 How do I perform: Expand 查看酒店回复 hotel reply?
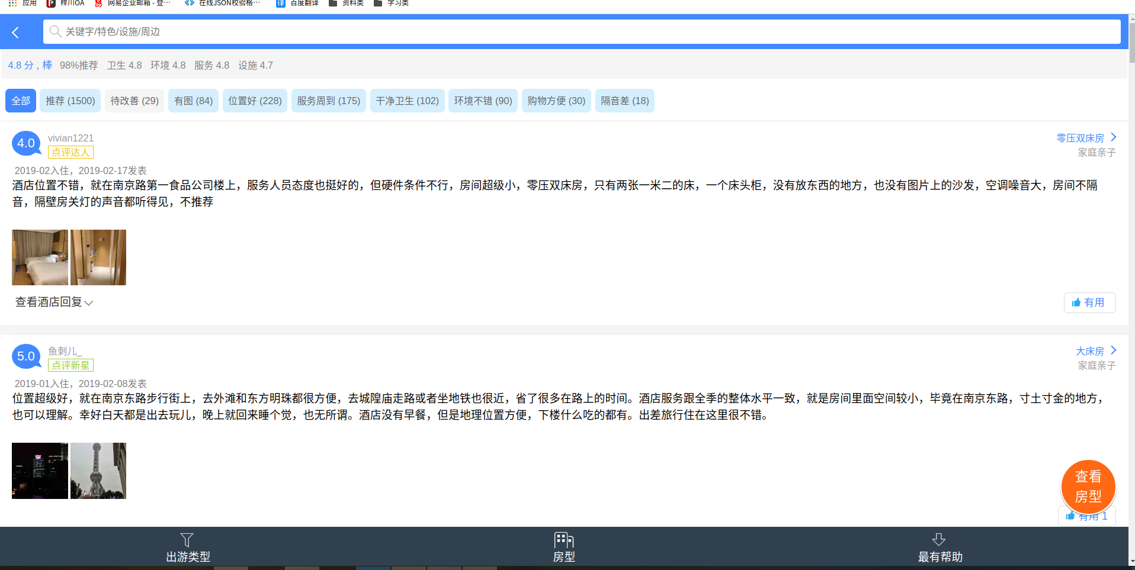tap(54, 302)
